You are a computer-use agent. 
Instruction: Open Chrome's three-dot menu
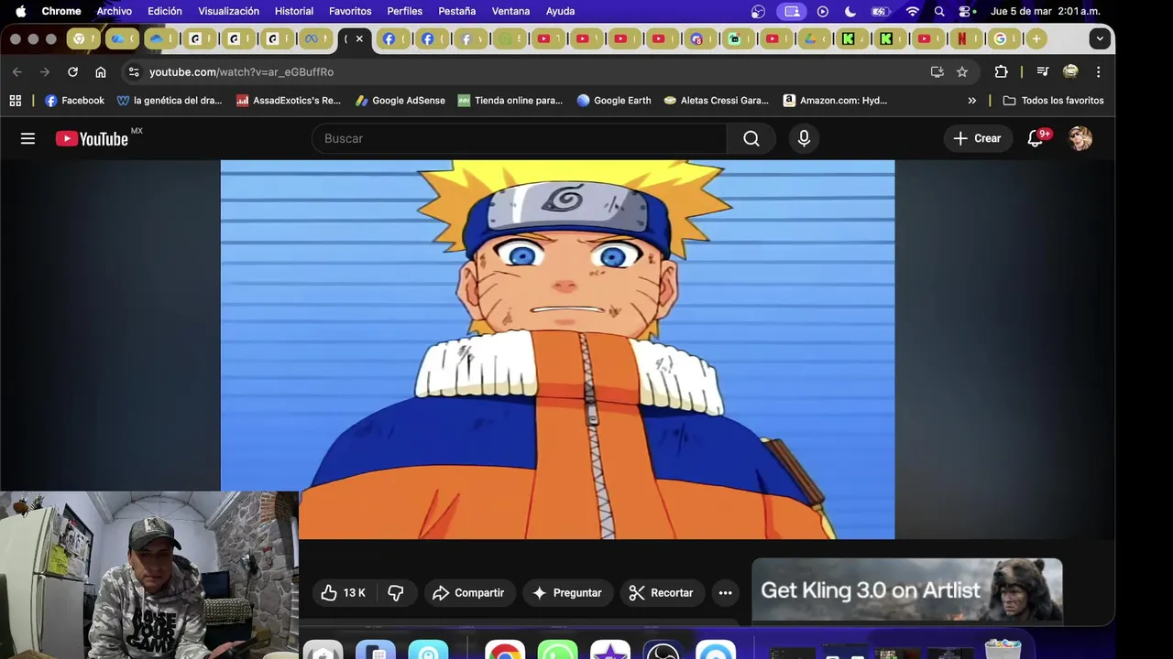coord(1098,71)
